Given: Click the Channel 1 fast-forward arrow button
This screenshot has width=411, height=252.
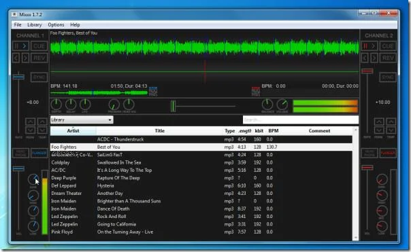Looking at the screenshot, I should coord(25,58).
